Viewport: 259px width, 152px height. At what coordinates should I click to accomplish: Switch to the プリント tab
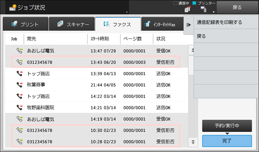(x=25, y=24)
